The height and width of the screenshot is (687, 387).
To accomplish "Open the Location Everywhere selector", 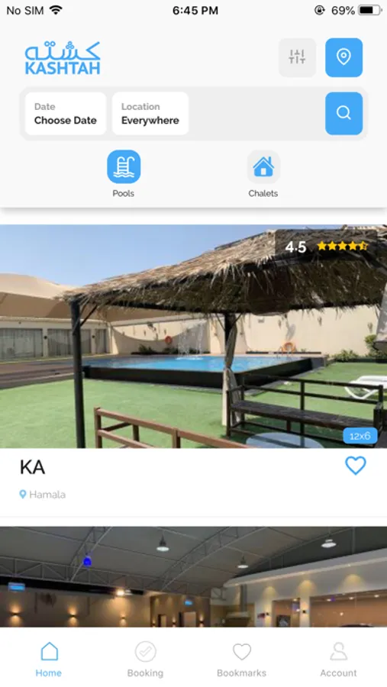I will click(x=150, y=114).
